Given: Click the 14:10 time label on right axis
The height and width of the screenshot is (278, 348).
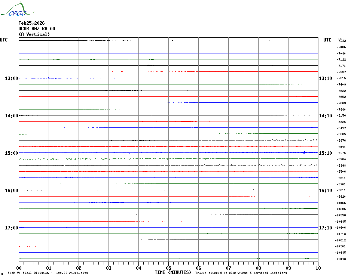Looking at the screenshot, I should pyautogui.click(x=325, y=116).
